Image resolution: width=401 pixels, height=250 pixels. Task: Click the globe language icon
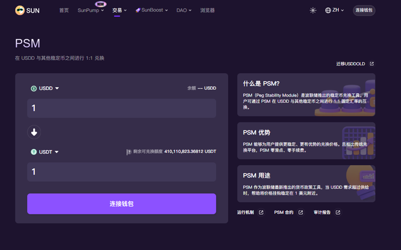(x=328, y=11)
